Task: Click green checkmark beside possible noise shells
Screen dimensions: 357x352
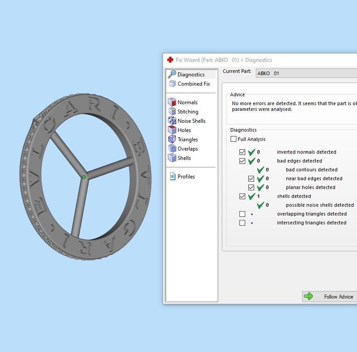Action: [261, 205]
